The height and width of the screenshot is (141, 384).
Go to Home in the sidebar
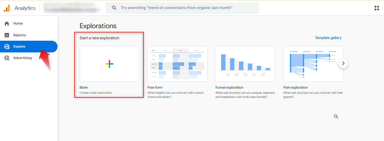[29, 23]
